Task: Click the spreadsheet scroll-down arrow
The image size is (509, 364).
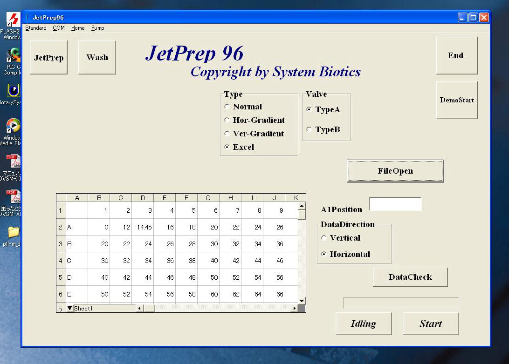Action: point(302,301)
